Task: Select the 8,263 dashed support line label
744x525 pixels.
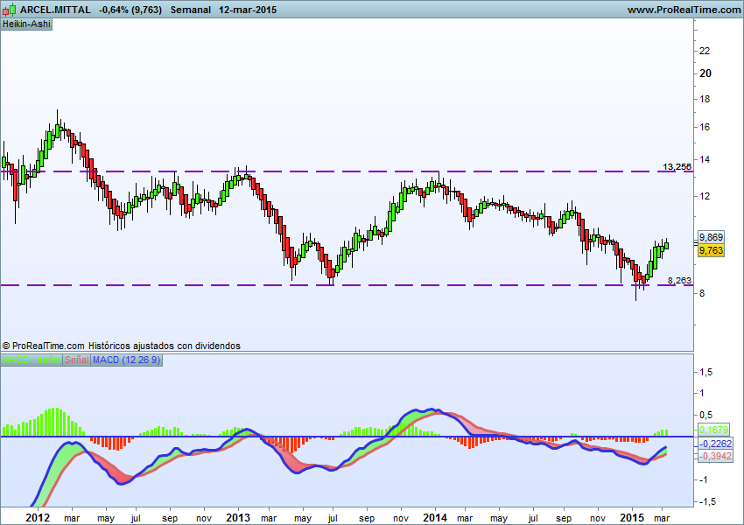Action: point(678,280)
